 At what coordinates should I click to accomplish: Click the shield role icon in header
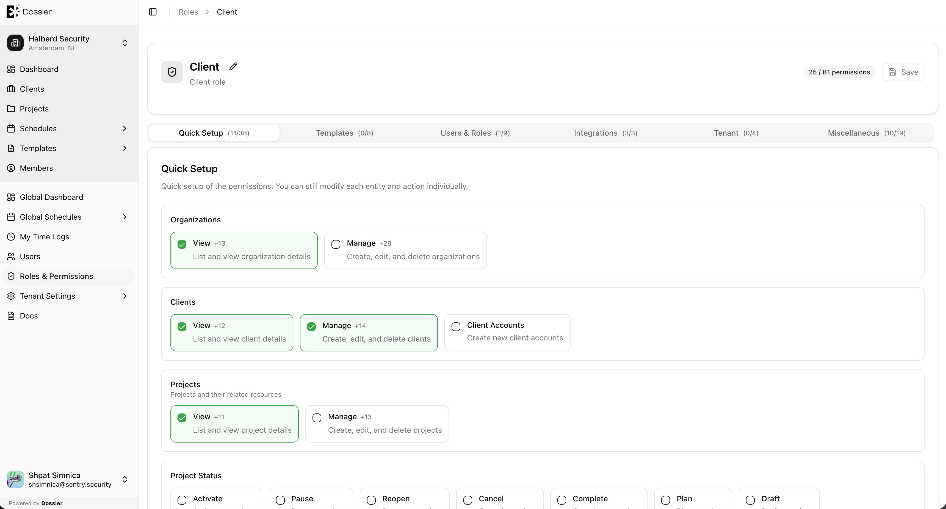(x=172, y=72)
